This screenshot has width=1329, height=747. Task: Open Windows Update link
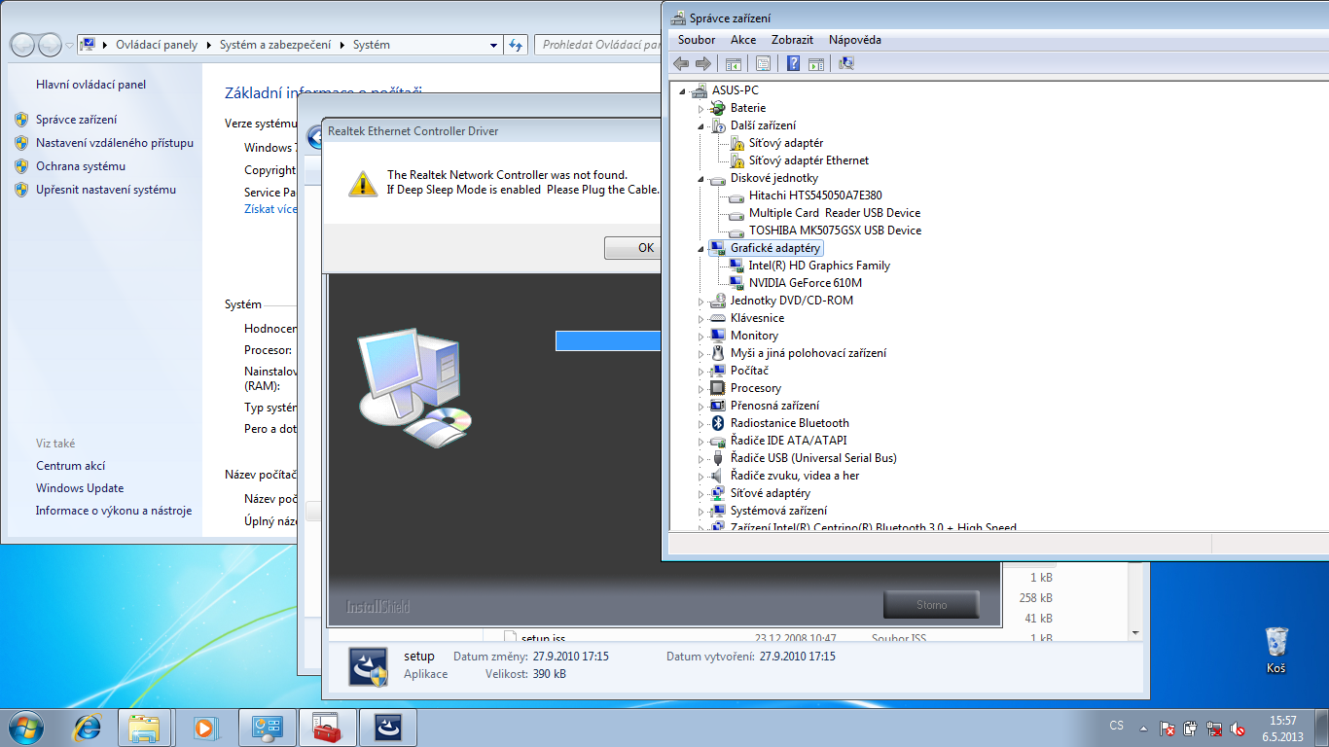tap(80, 488)
